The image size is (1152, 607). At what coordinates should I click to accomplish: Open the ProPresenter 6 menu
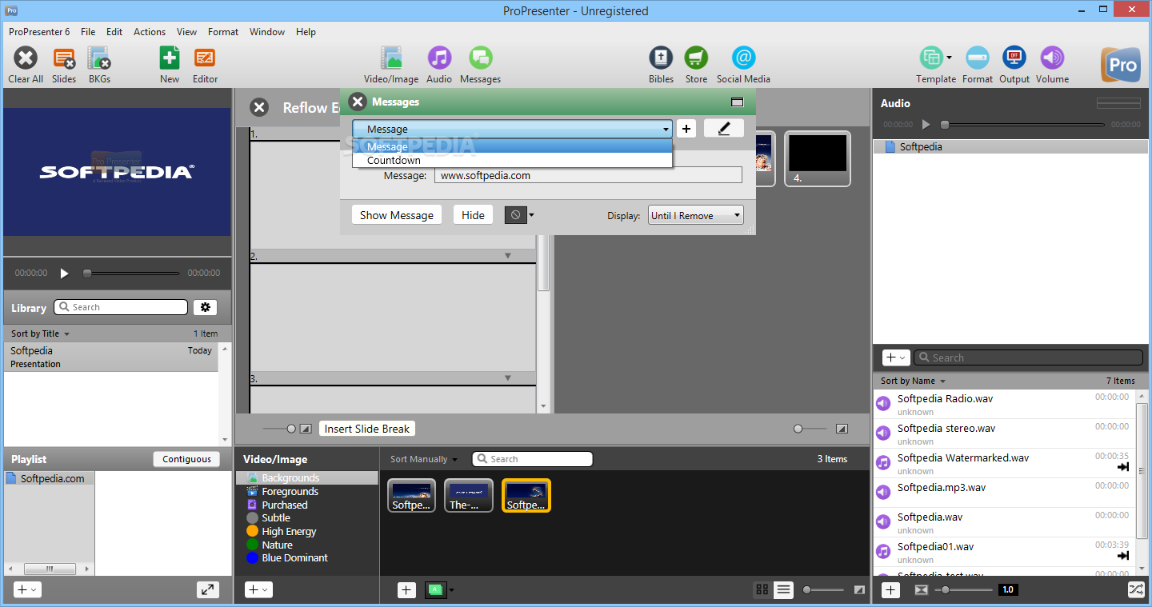tap(39, 32)
